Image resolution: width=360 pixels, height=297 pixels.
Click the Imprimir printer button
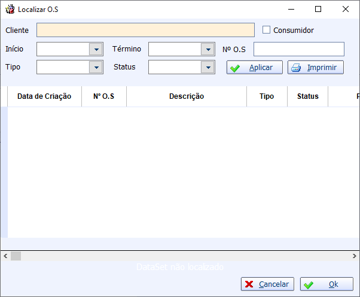pos(315,68)
